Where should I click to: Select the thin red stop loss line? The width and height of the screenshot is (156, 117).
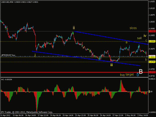point(74,31)
